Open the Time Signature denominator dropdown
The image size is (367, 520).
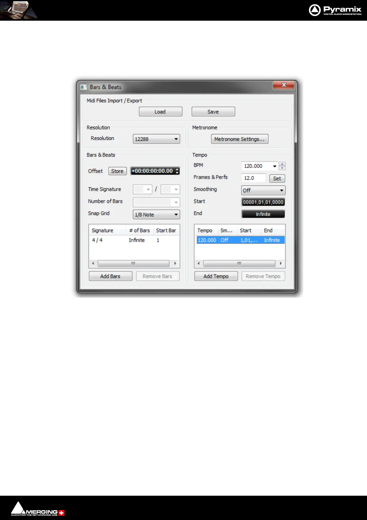coord(170,189)
